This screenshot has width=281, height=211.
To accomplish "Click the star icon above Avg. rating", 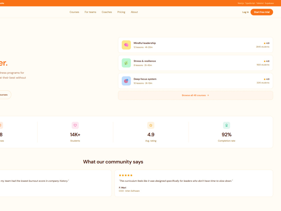I will click(x=151, y=125).
